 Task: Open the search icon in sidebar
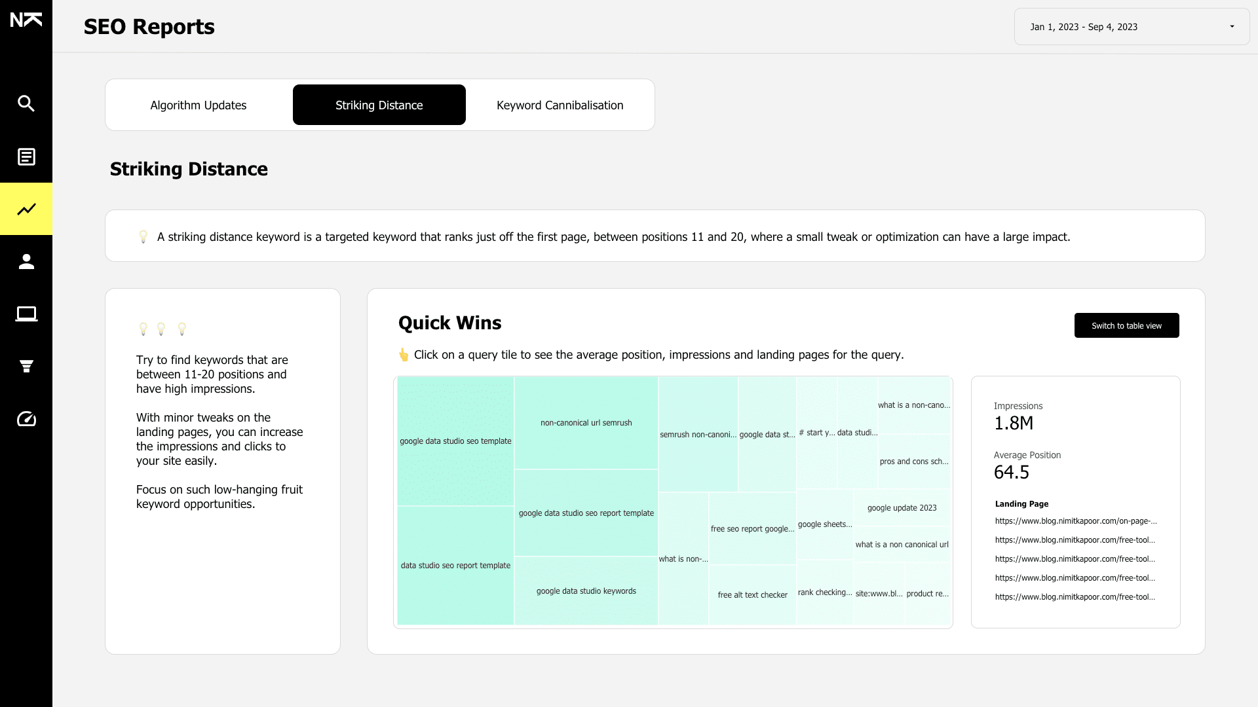pos(26,103)
